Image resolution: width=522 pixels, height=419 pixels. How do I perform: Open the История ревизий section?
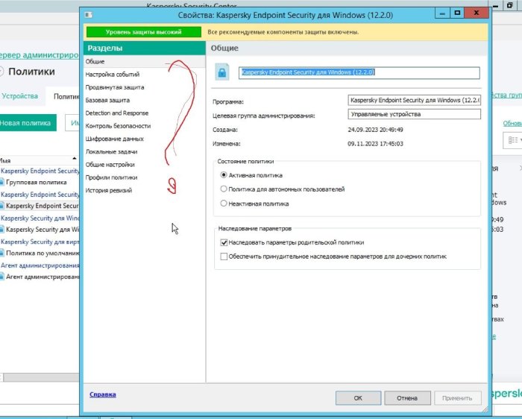[109, 190]
